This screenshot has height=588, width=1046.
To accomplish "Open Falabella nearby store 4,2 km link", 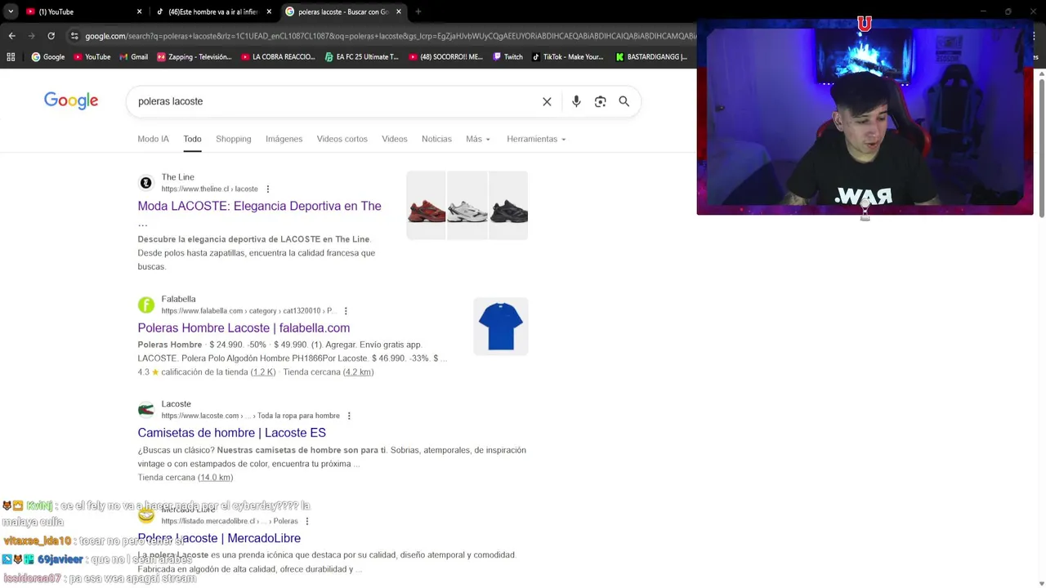I will [x=358, y=372].
